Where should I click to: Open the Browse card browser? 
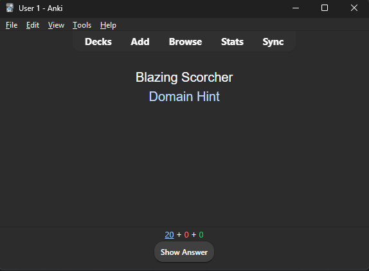coord(185,42)
